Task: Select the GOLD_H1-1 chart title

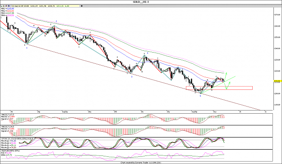Action: [141, 2]
